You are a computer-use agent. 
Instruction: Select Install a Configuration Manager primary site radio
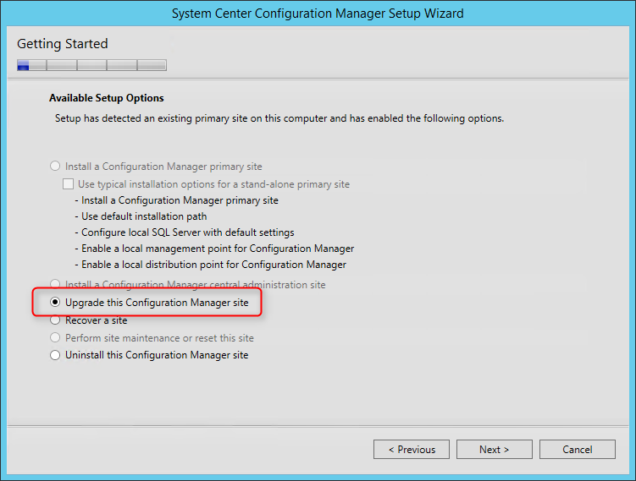pos(55,166)
